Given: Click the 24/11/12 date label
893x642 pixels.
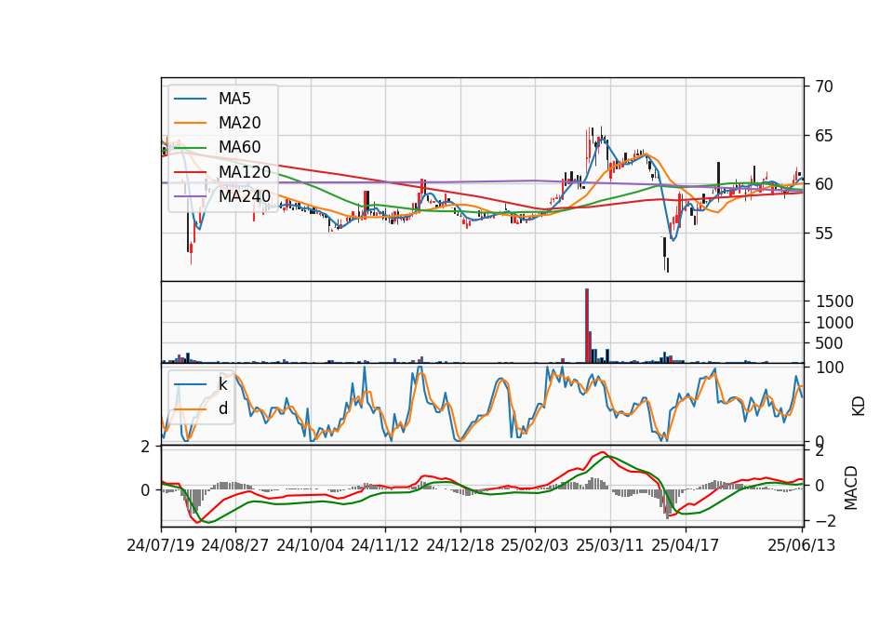Looking at the screenshot, I should (385, 545).
